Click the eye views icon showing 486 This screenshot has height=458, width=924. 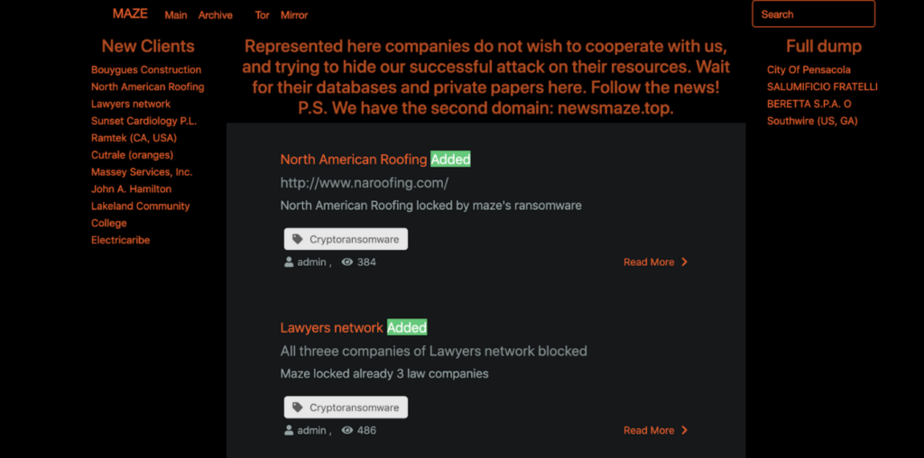click(x=347, y=430)
